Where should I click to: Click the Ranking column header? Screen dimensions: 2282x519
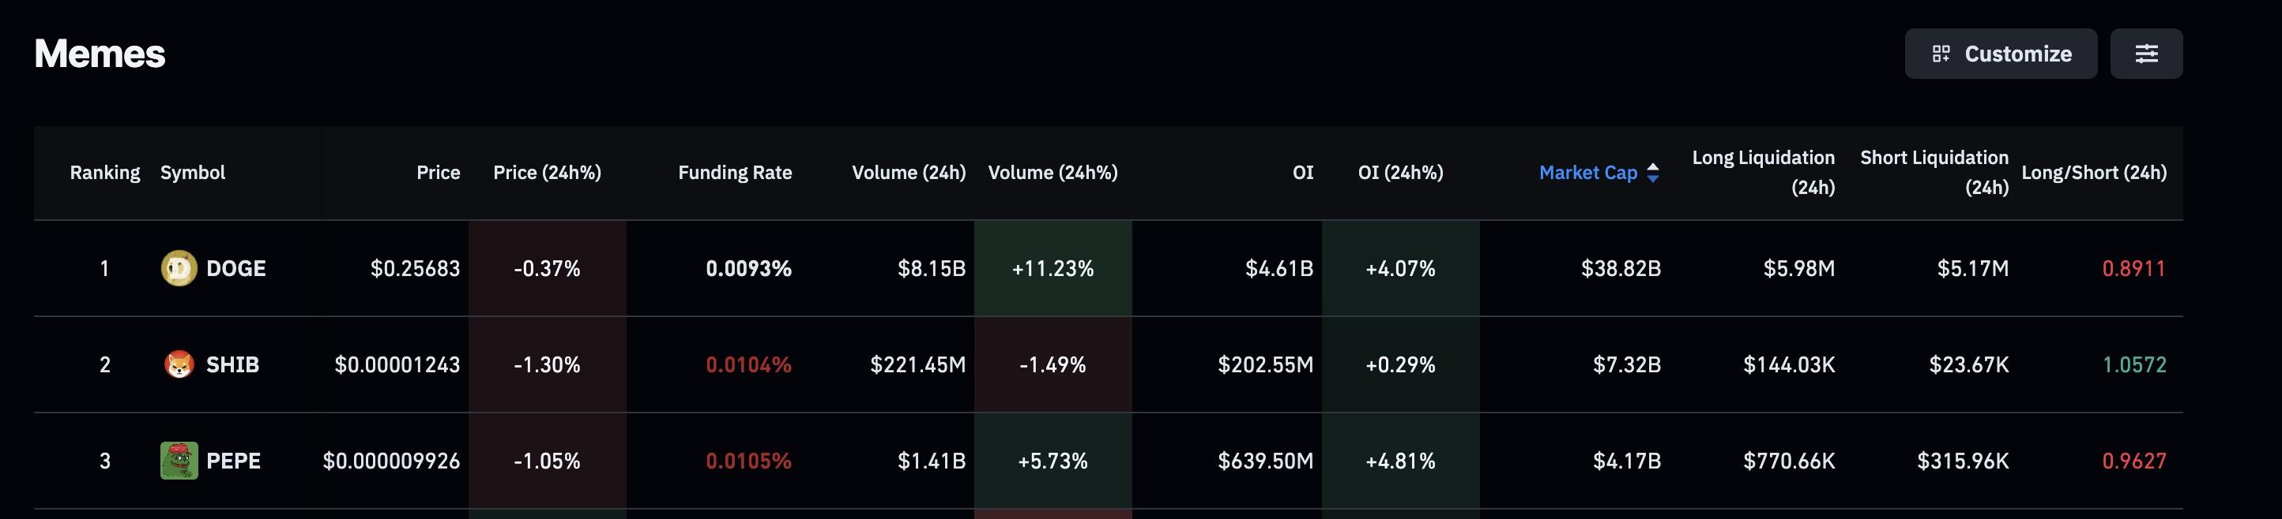tap(104, 173)
